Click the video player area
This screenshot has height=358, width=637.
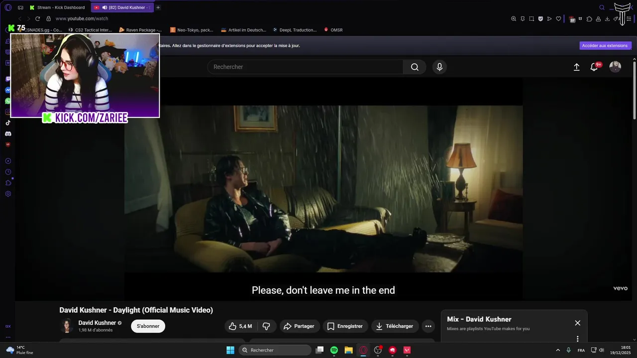pos(323,189)
